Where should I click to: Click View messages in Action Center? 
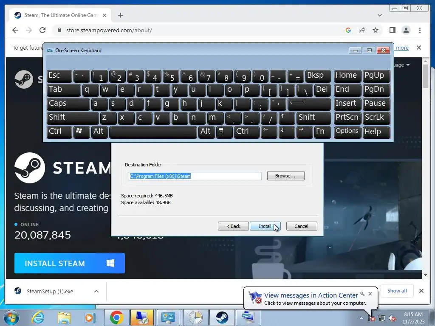click(311, 295)
